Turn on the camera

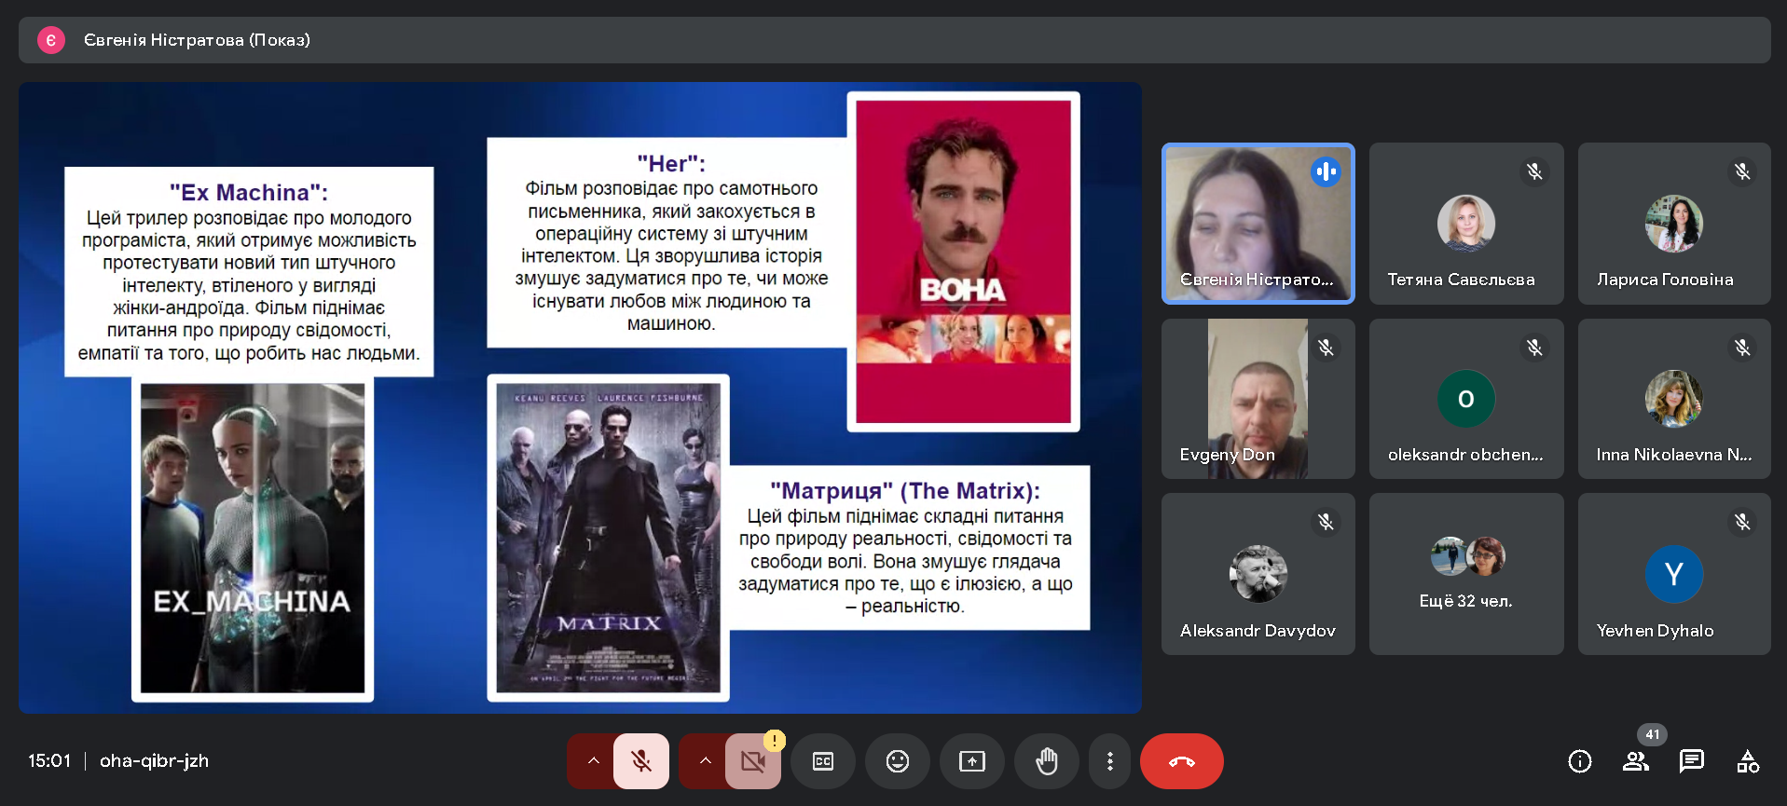point(753,761)
